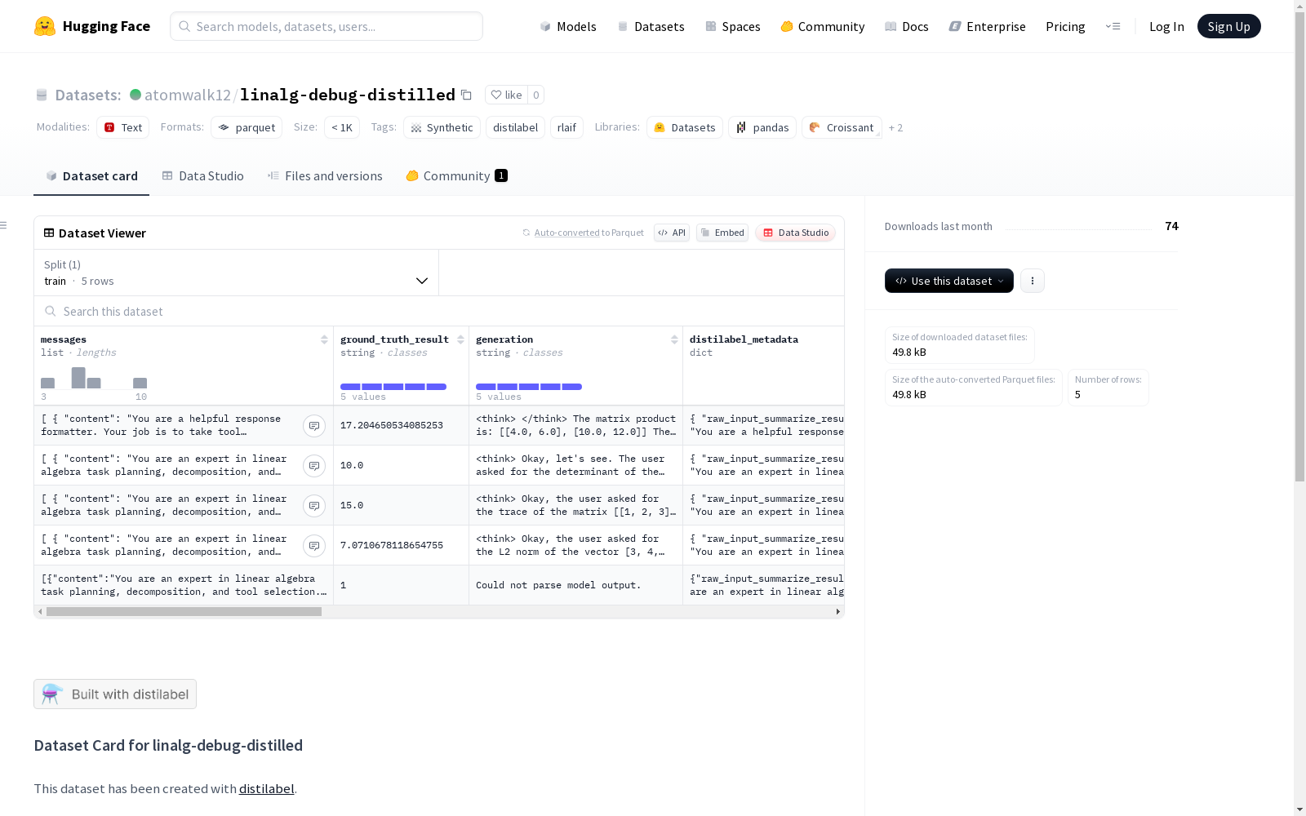Click the like count number 0
The image size is (1306, 816).
coord(535,95)
